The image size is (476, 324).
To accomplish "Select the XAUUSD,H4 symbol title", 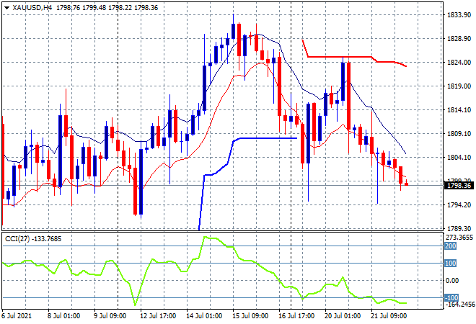I will (x=32, y=8).
